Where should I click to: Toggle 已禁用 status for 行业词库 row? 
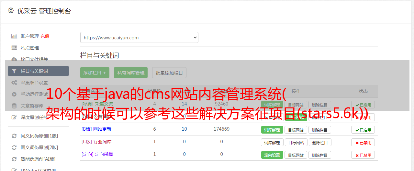tap(363, 142)
